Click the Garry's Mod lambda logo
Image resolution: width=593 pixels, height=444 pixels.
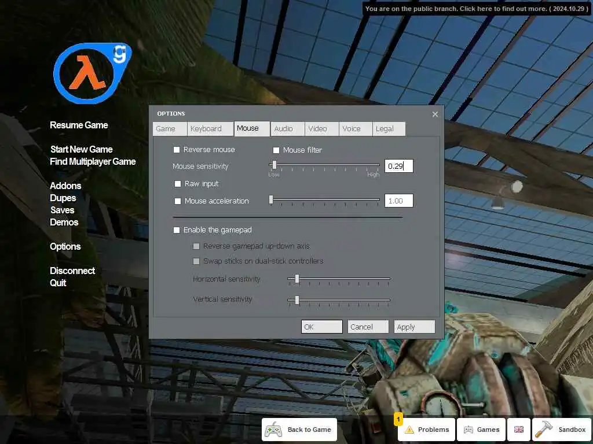click(x=93, y=73)
